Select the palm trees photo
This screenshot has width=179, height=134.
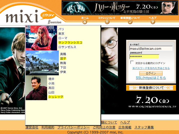(42, 63)
